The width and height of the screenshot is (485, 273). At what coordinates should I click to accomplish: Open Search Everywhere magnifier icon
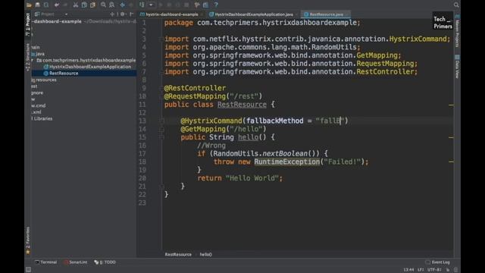pyautogui.click(x=456, y=5)
